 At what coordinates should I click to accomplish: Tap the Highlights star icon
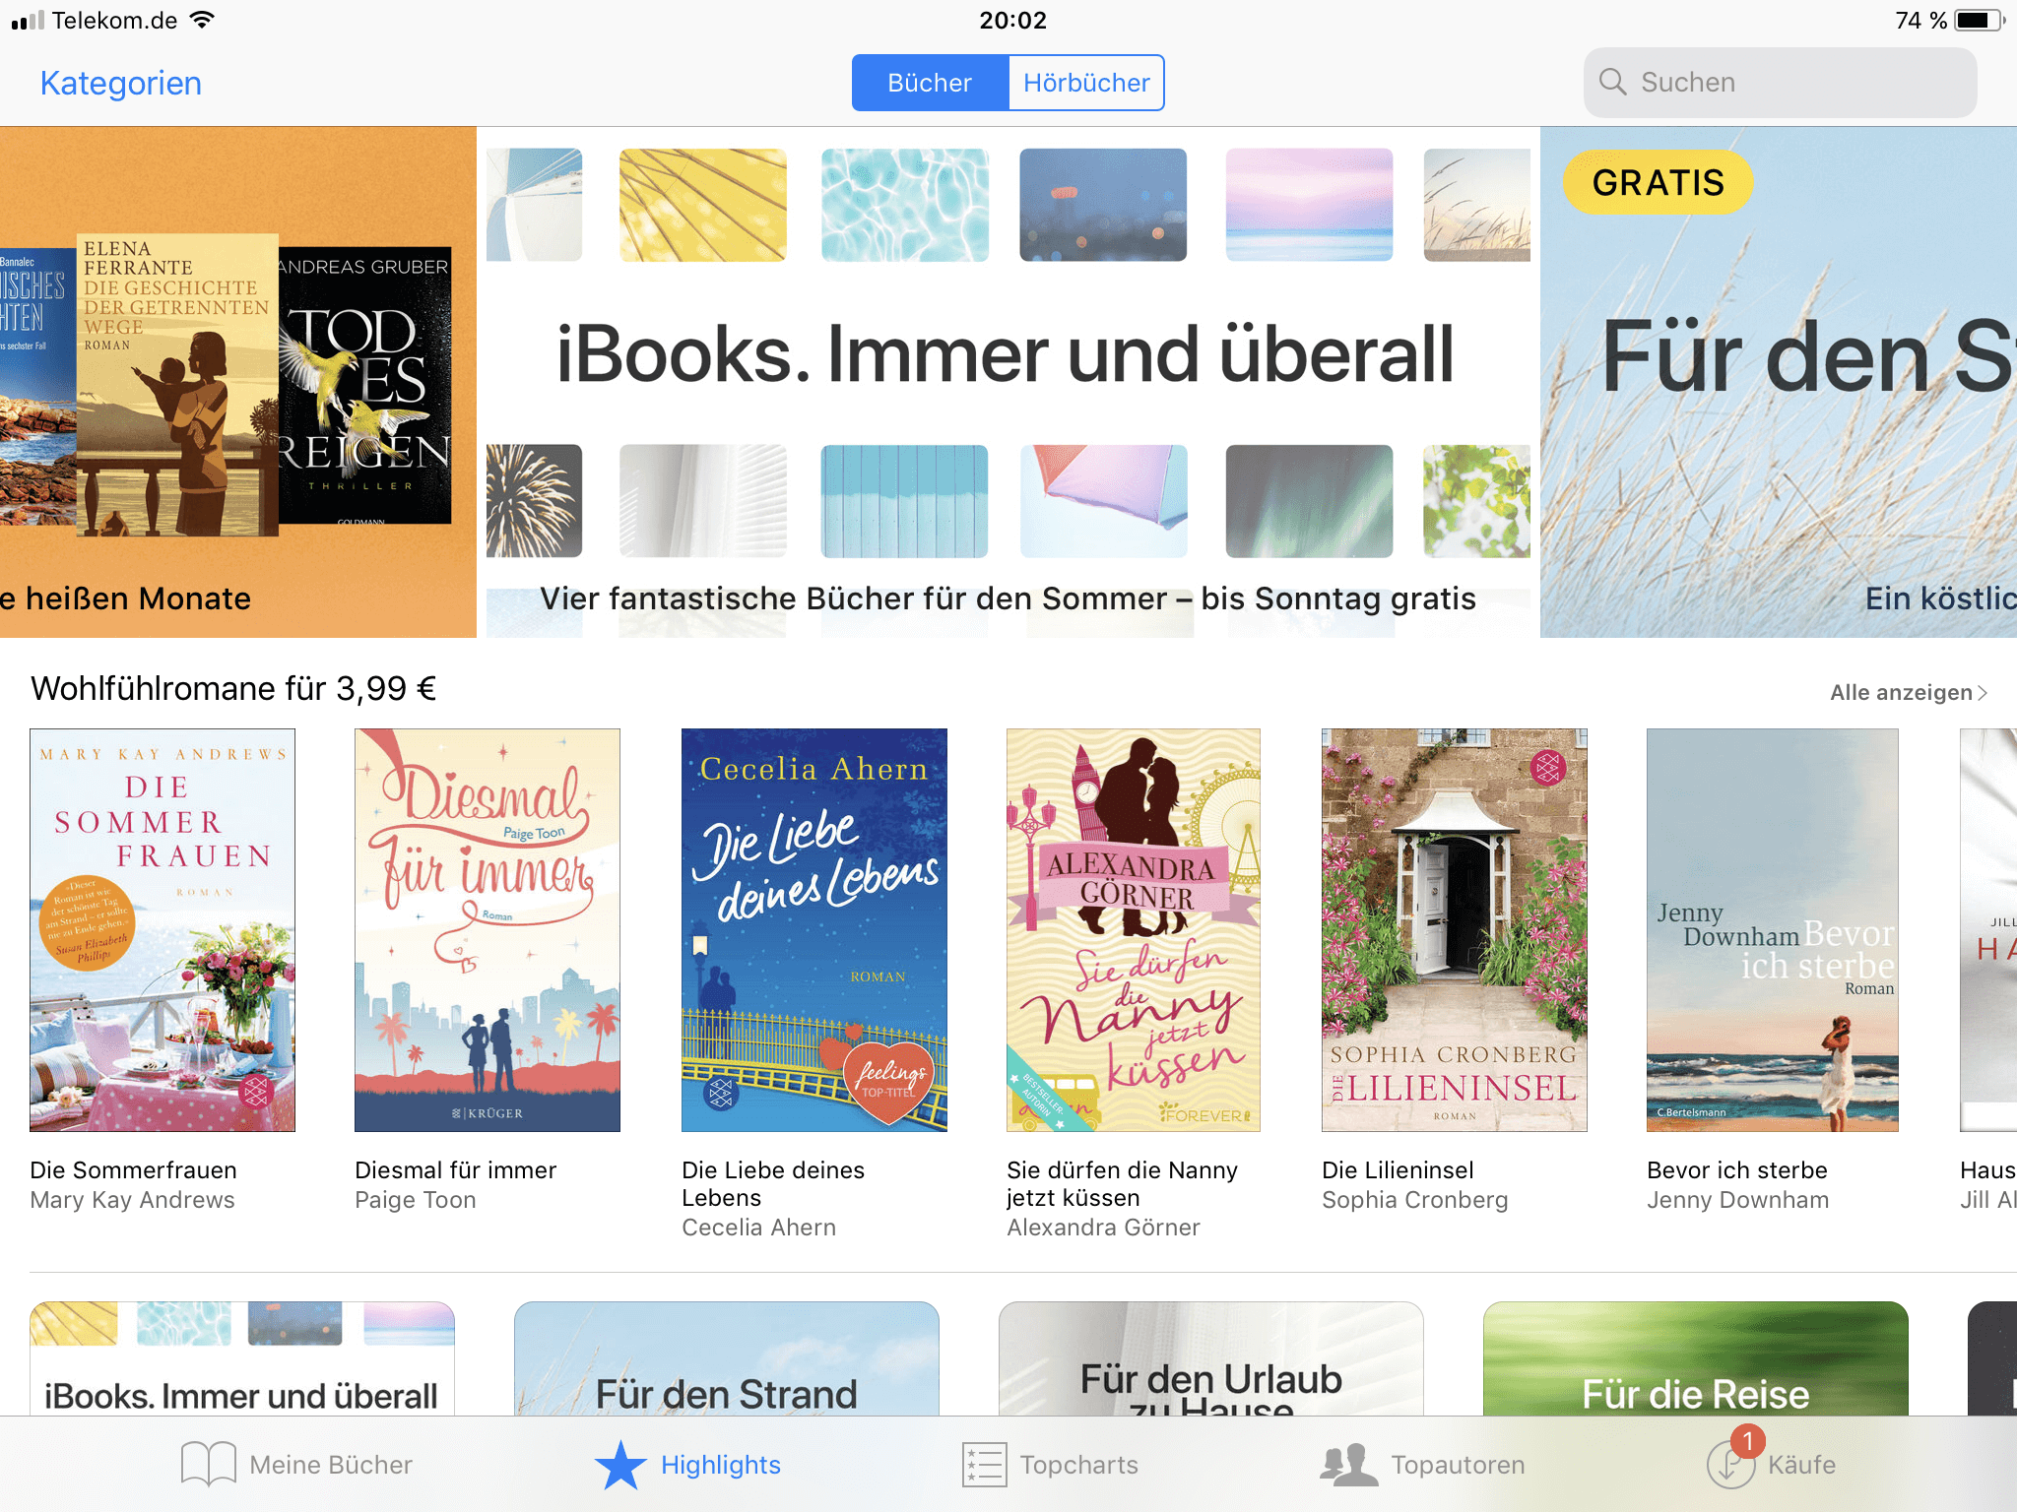(x=620, y=1465)
